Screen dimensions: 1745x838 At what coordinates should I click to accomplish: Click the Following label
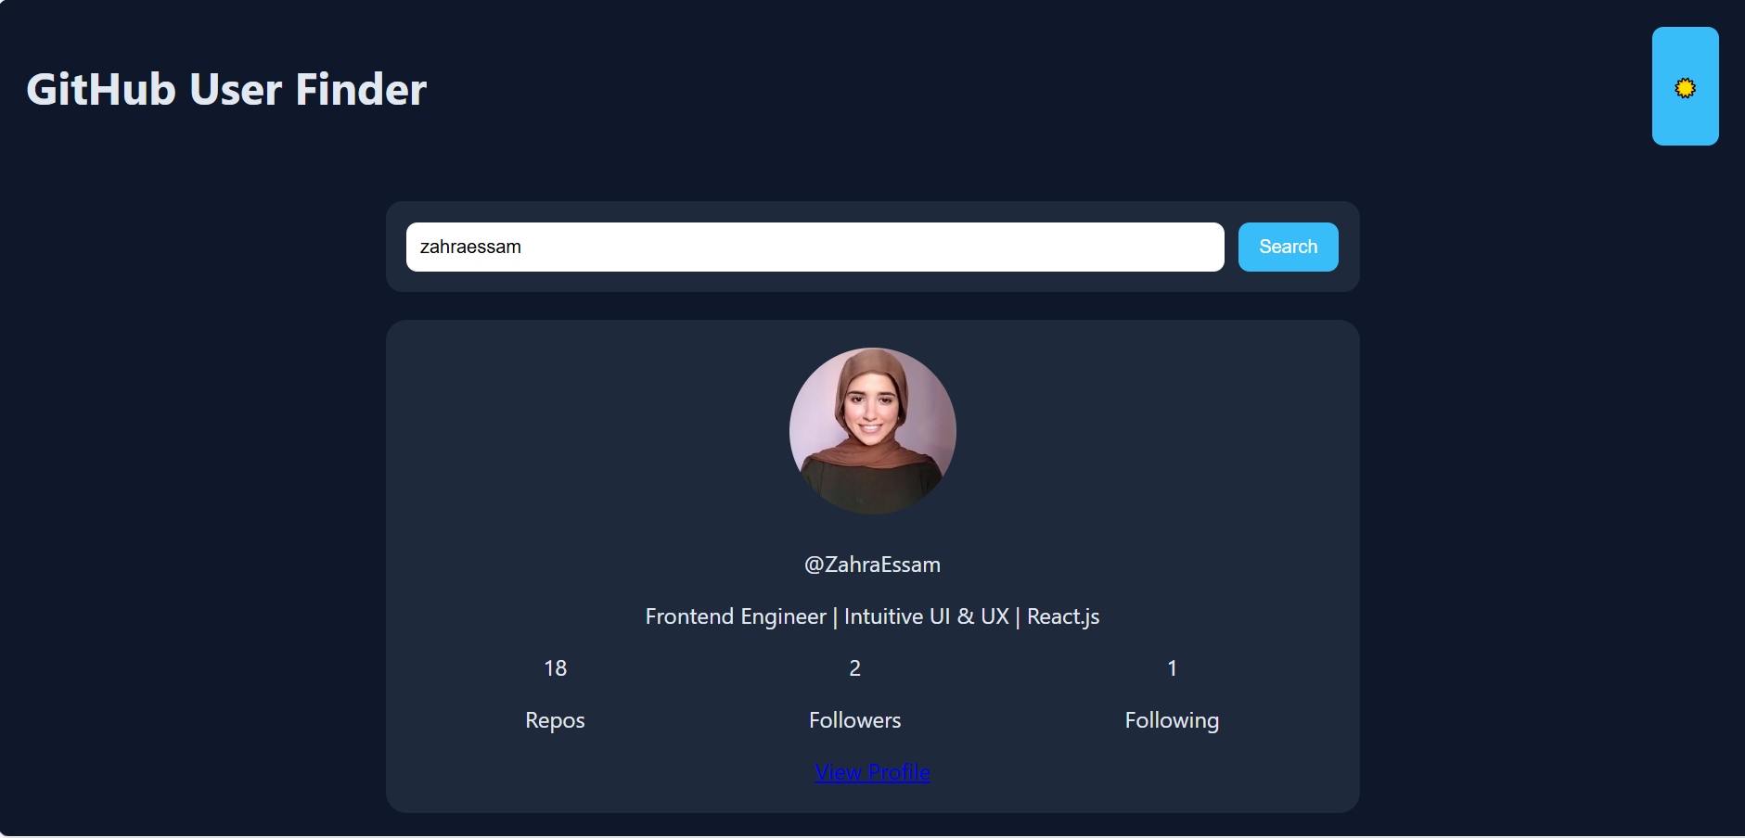click(x=1172, y=719)
